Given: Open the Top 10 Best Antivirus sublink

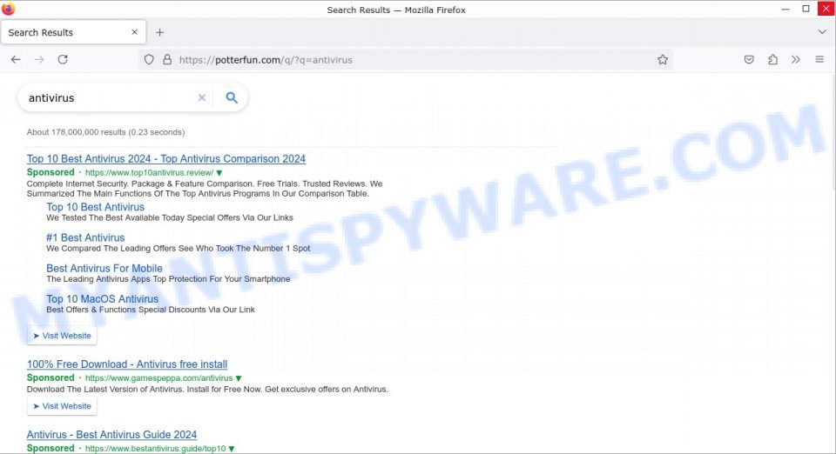Looking at the screenshot, I should [96, 207].
